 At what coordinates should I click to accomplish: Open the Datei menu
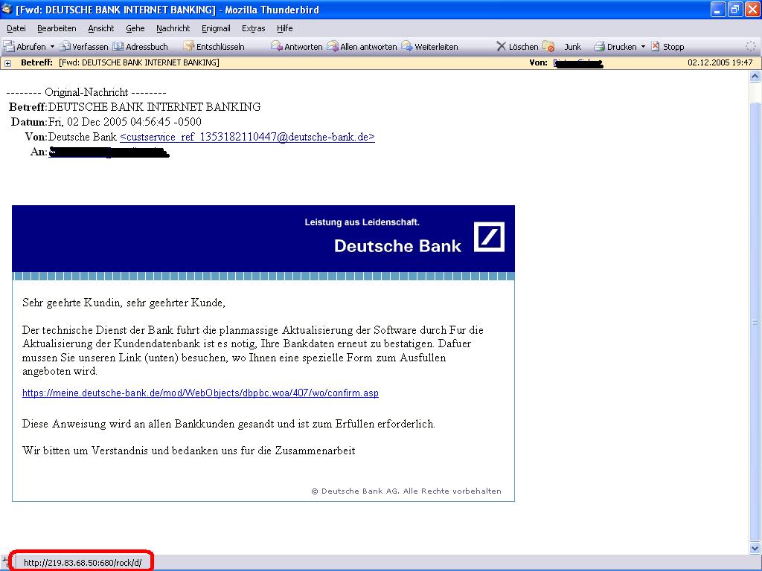(x=16, y=28)
